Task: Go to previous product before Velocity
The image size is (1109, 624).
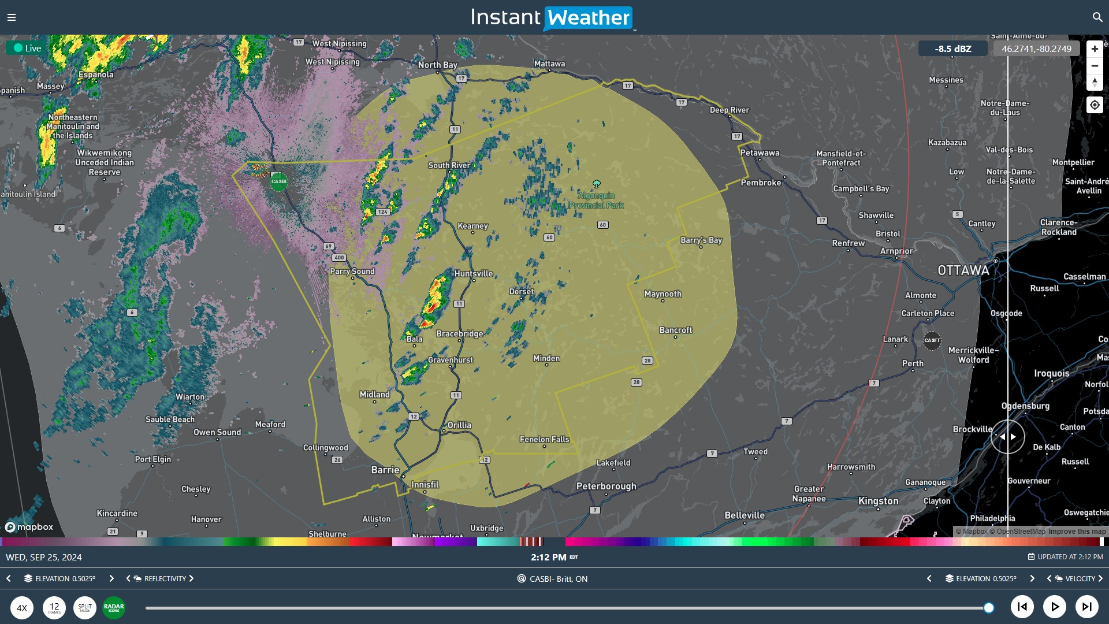Action: tap(1049, 578)
